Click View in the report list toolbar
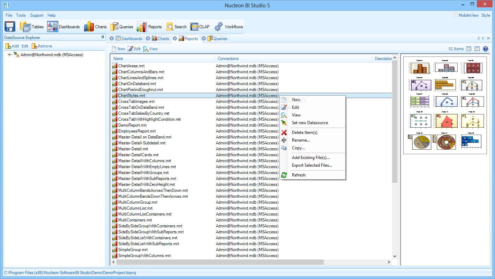The image size is (495, 279). (150, 49)
